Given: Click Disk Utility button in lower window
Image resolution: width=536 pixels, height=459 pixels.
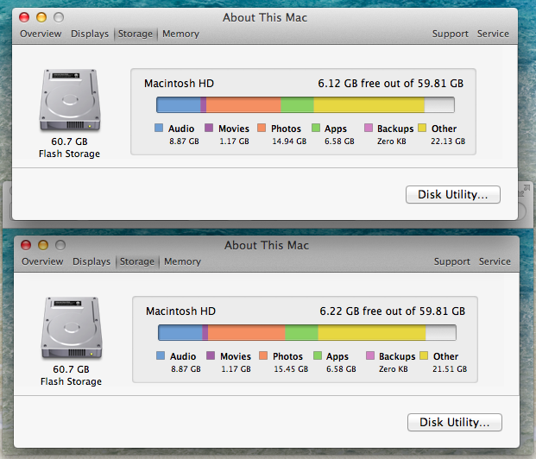Looking at the screenshot, I should [x=455, y=422].
